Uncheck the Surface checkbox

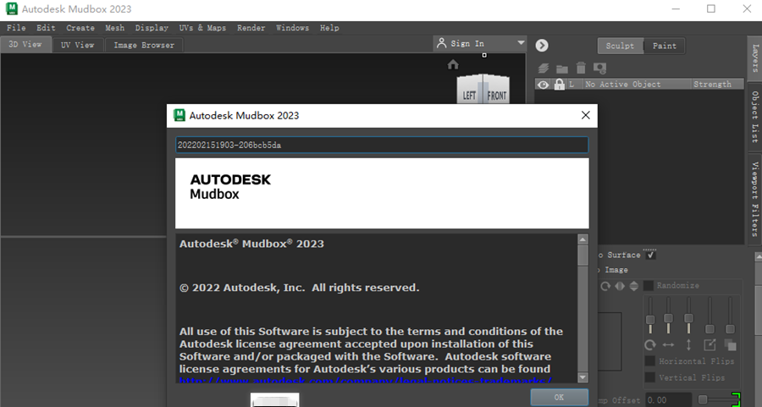coord(651,255)
